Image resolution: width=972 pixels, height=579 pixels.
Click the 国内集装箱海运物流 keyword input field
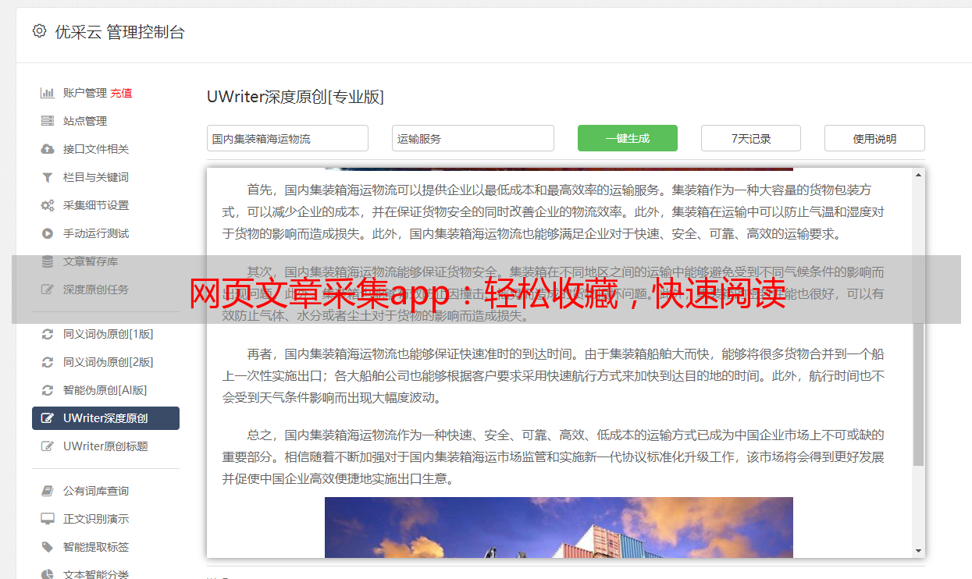click(287, 138)
